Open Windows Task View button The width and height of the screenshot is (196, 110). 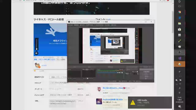coord(179,6)
